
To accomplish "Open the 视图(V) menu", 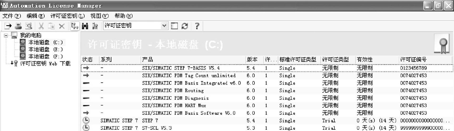I will coord(100,16).
